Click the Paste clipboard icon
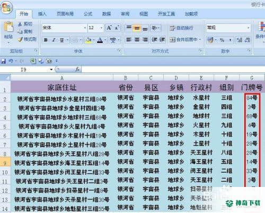The image size is (265, 213). [8, 27]
